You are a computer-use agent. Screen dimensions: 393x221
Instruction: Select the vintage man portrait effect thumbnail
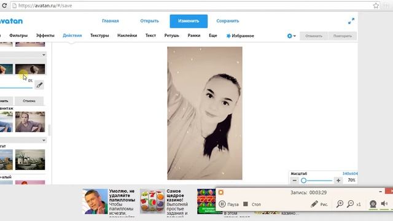(30, 122)
